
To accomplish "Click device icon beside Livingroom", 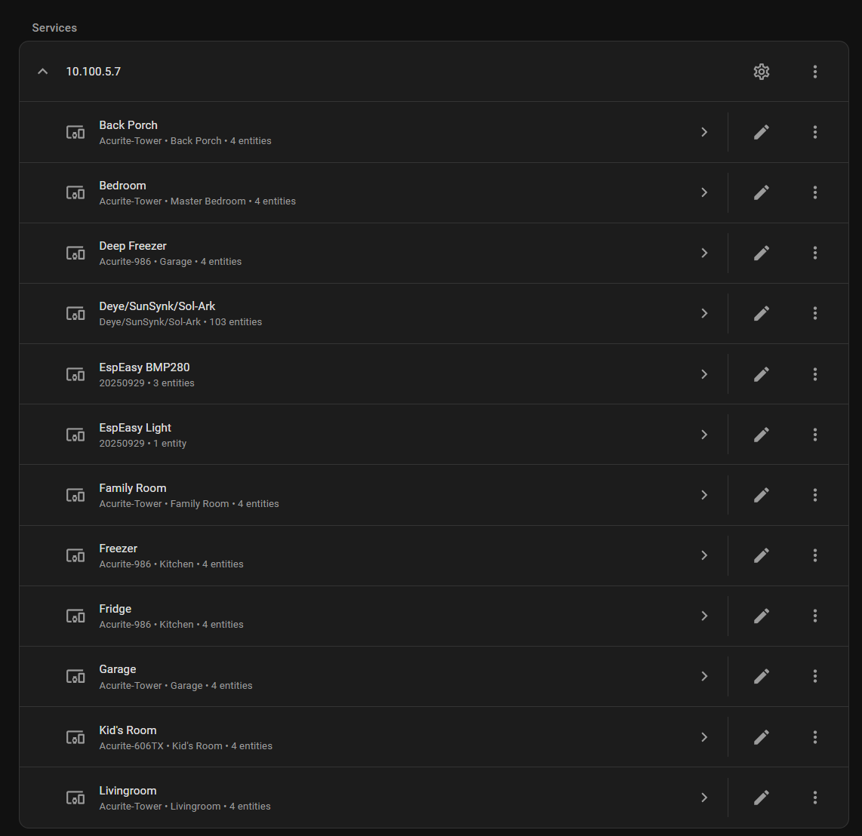I will point(75,798).
